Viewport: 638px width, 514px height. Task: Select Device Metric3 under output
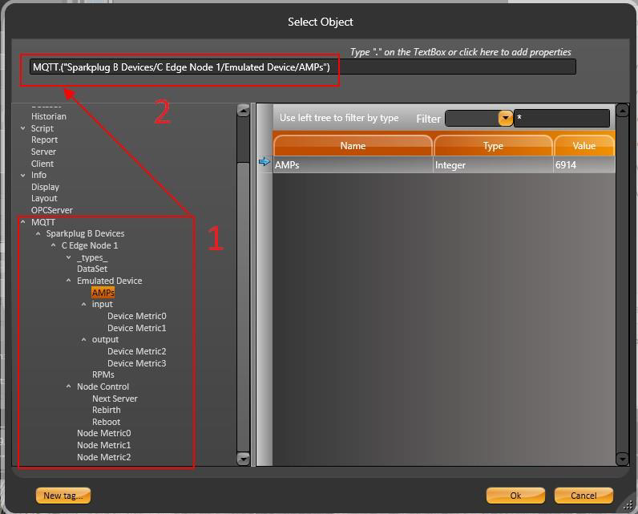(x=137, y=363)
